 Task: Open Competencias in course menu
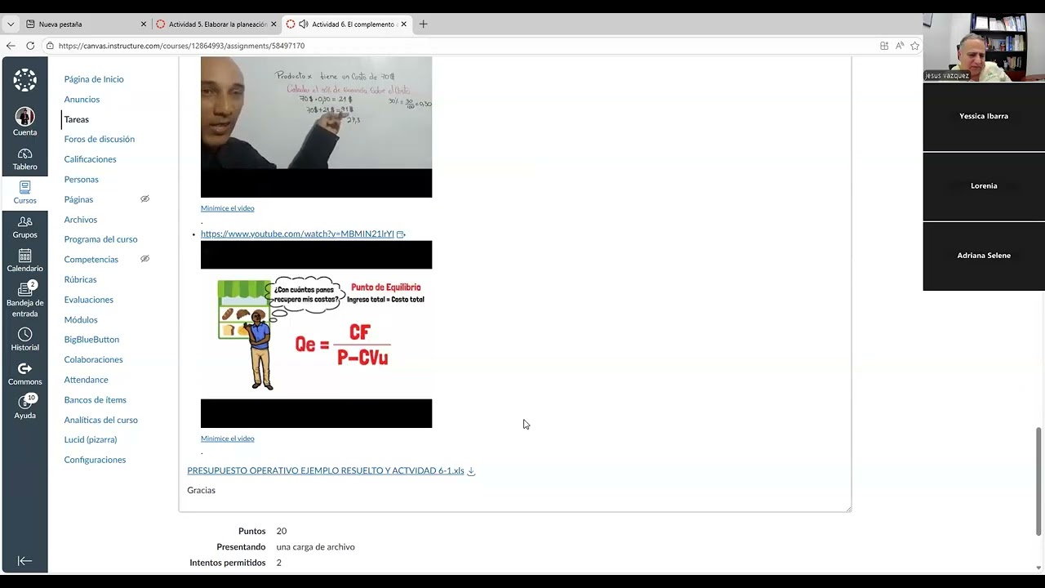[91, 260]
